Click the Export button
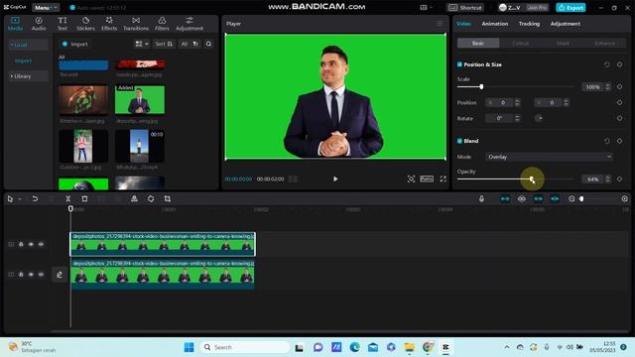635x357 pixels. (x=571, y=8)
